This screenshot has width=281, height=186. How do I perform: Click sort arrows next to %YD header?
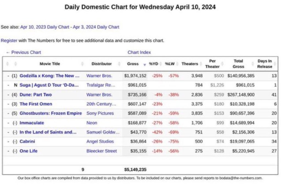click(x=161, y=64)
